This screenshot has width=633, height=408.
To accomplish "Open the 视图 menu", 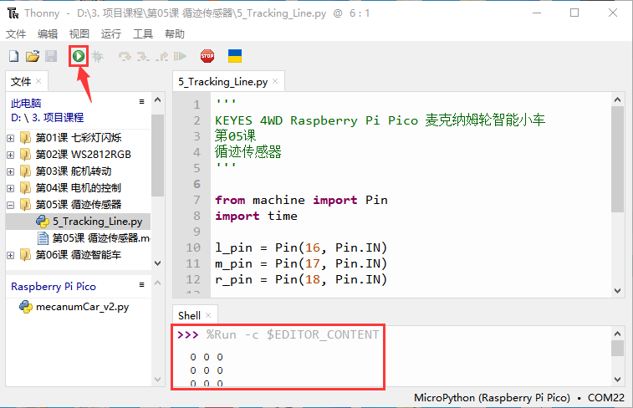I will coord(79,34).
